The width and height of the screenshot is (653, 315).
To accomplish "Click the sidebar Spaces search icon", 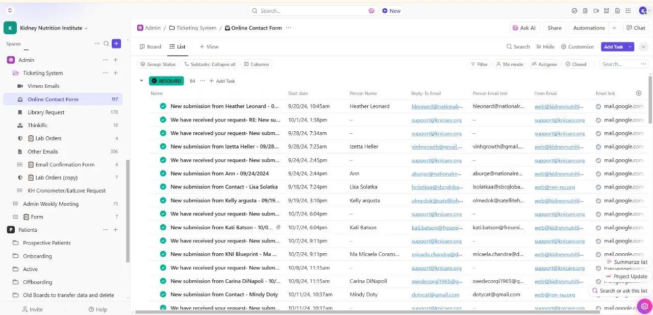I will 107,44.
